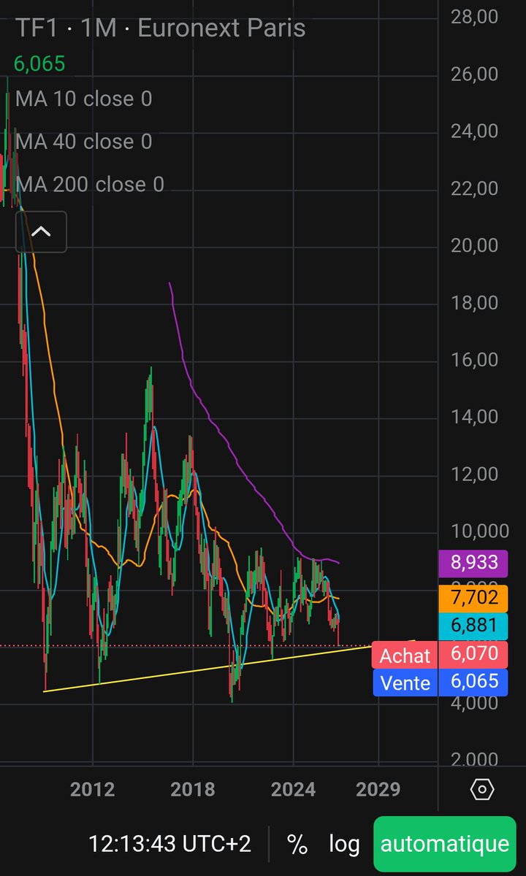Click the 20,00 price axis label

[474, 245]
